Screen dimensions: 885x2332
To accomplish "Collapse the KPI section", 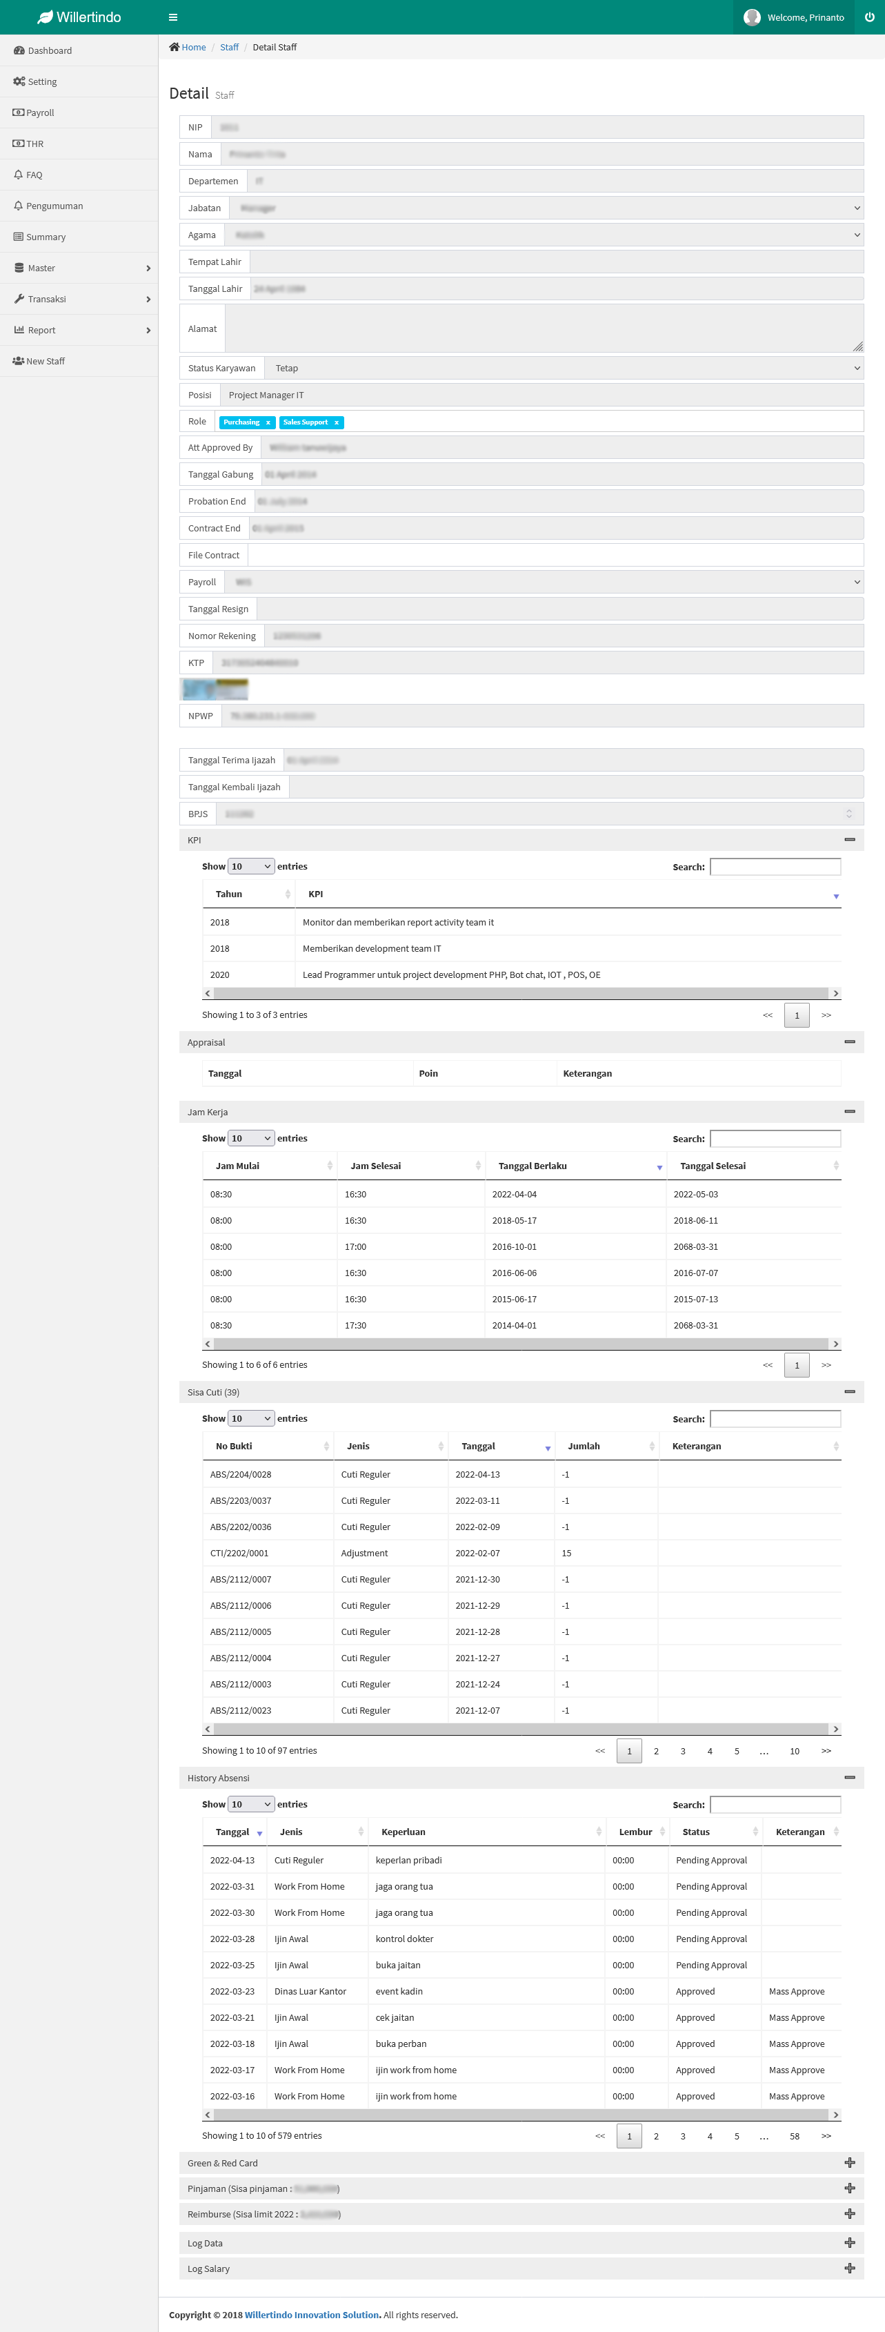I will (x=849, y=840).
